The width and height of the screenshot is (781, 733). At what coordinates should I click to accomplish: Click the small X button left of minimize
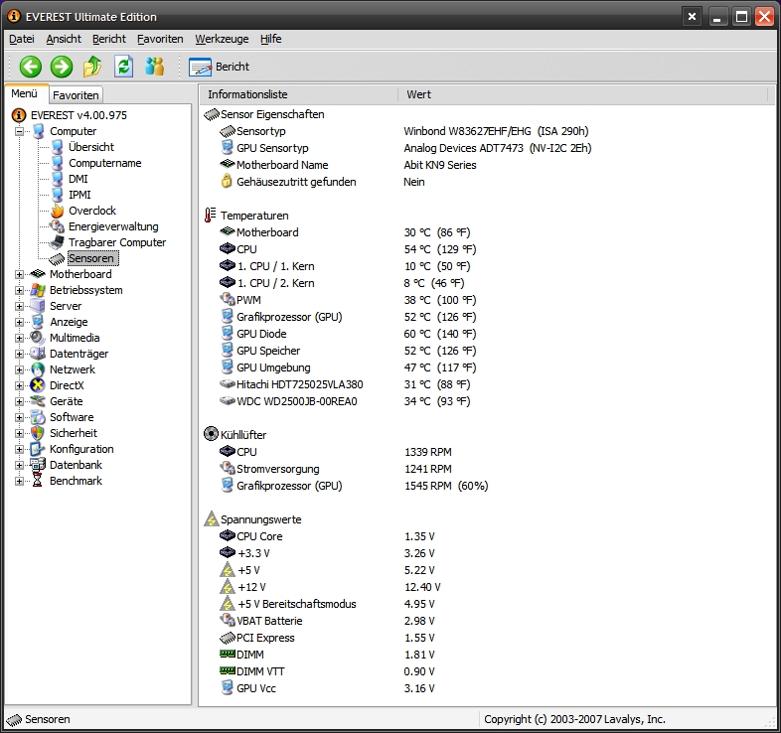(692, 17)
